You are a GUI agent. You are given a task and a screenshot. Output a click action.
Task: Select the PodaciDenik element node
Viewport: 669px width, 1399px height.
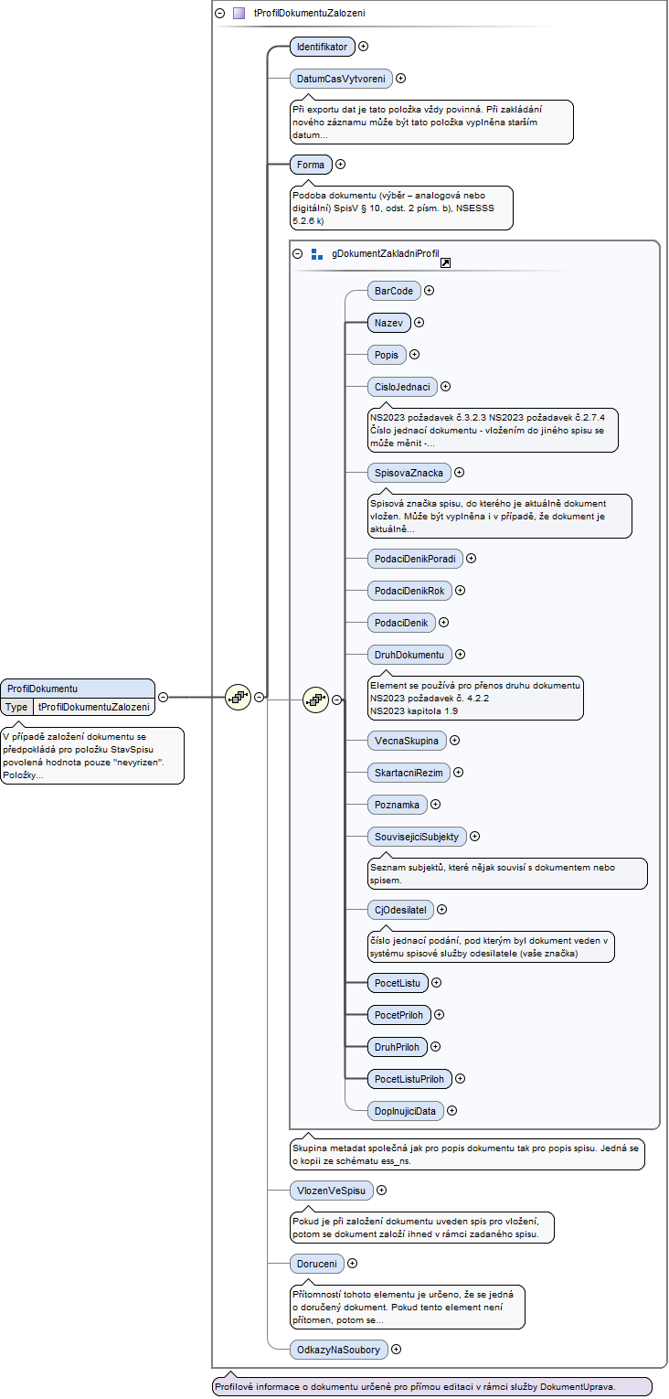coord(401,622)
